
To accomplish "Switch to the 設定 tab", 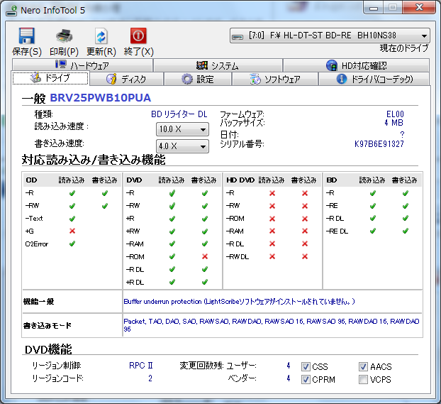I will [197, 79].
